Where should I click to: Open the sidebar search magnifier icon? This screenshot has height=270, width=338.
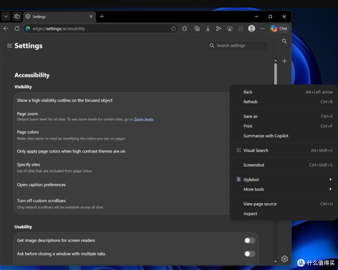284,41
